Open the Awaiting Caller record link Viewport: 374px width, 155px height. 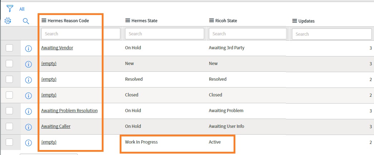pyautogui.click(x=56, y=126)
